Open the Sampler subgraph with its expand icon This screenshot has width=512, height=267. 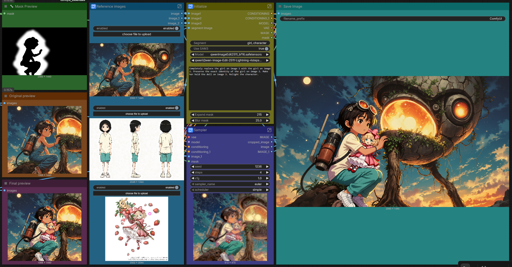(269, 130)
